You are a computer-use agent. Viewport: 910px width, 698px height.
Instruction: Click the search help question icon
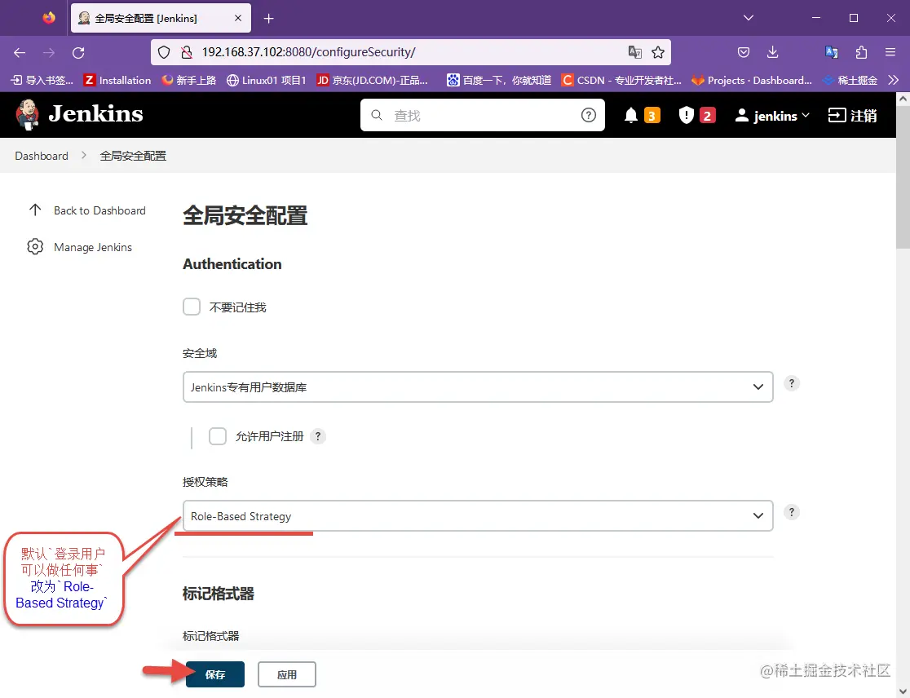[x=589, y=115]
